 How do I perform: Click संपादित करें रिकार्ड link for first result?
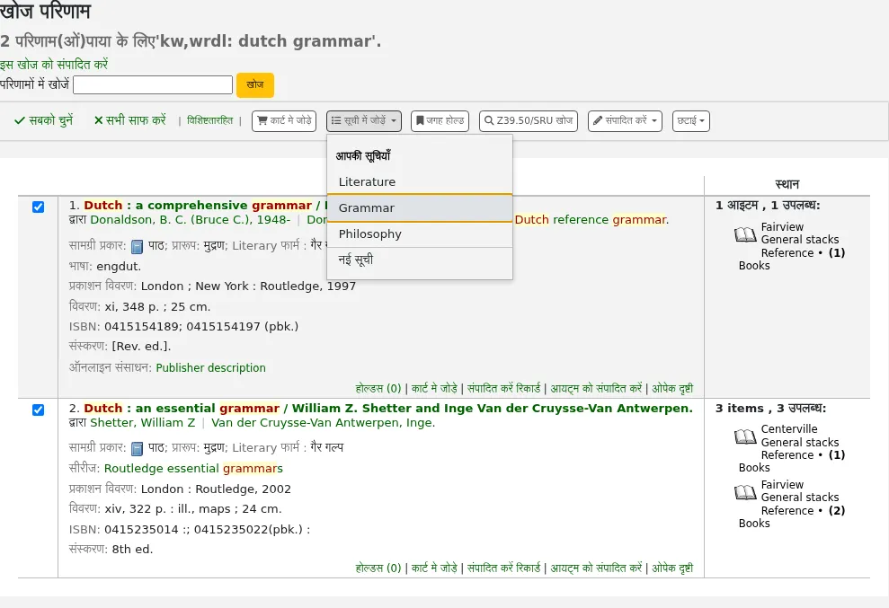click(x=504, y=389)
